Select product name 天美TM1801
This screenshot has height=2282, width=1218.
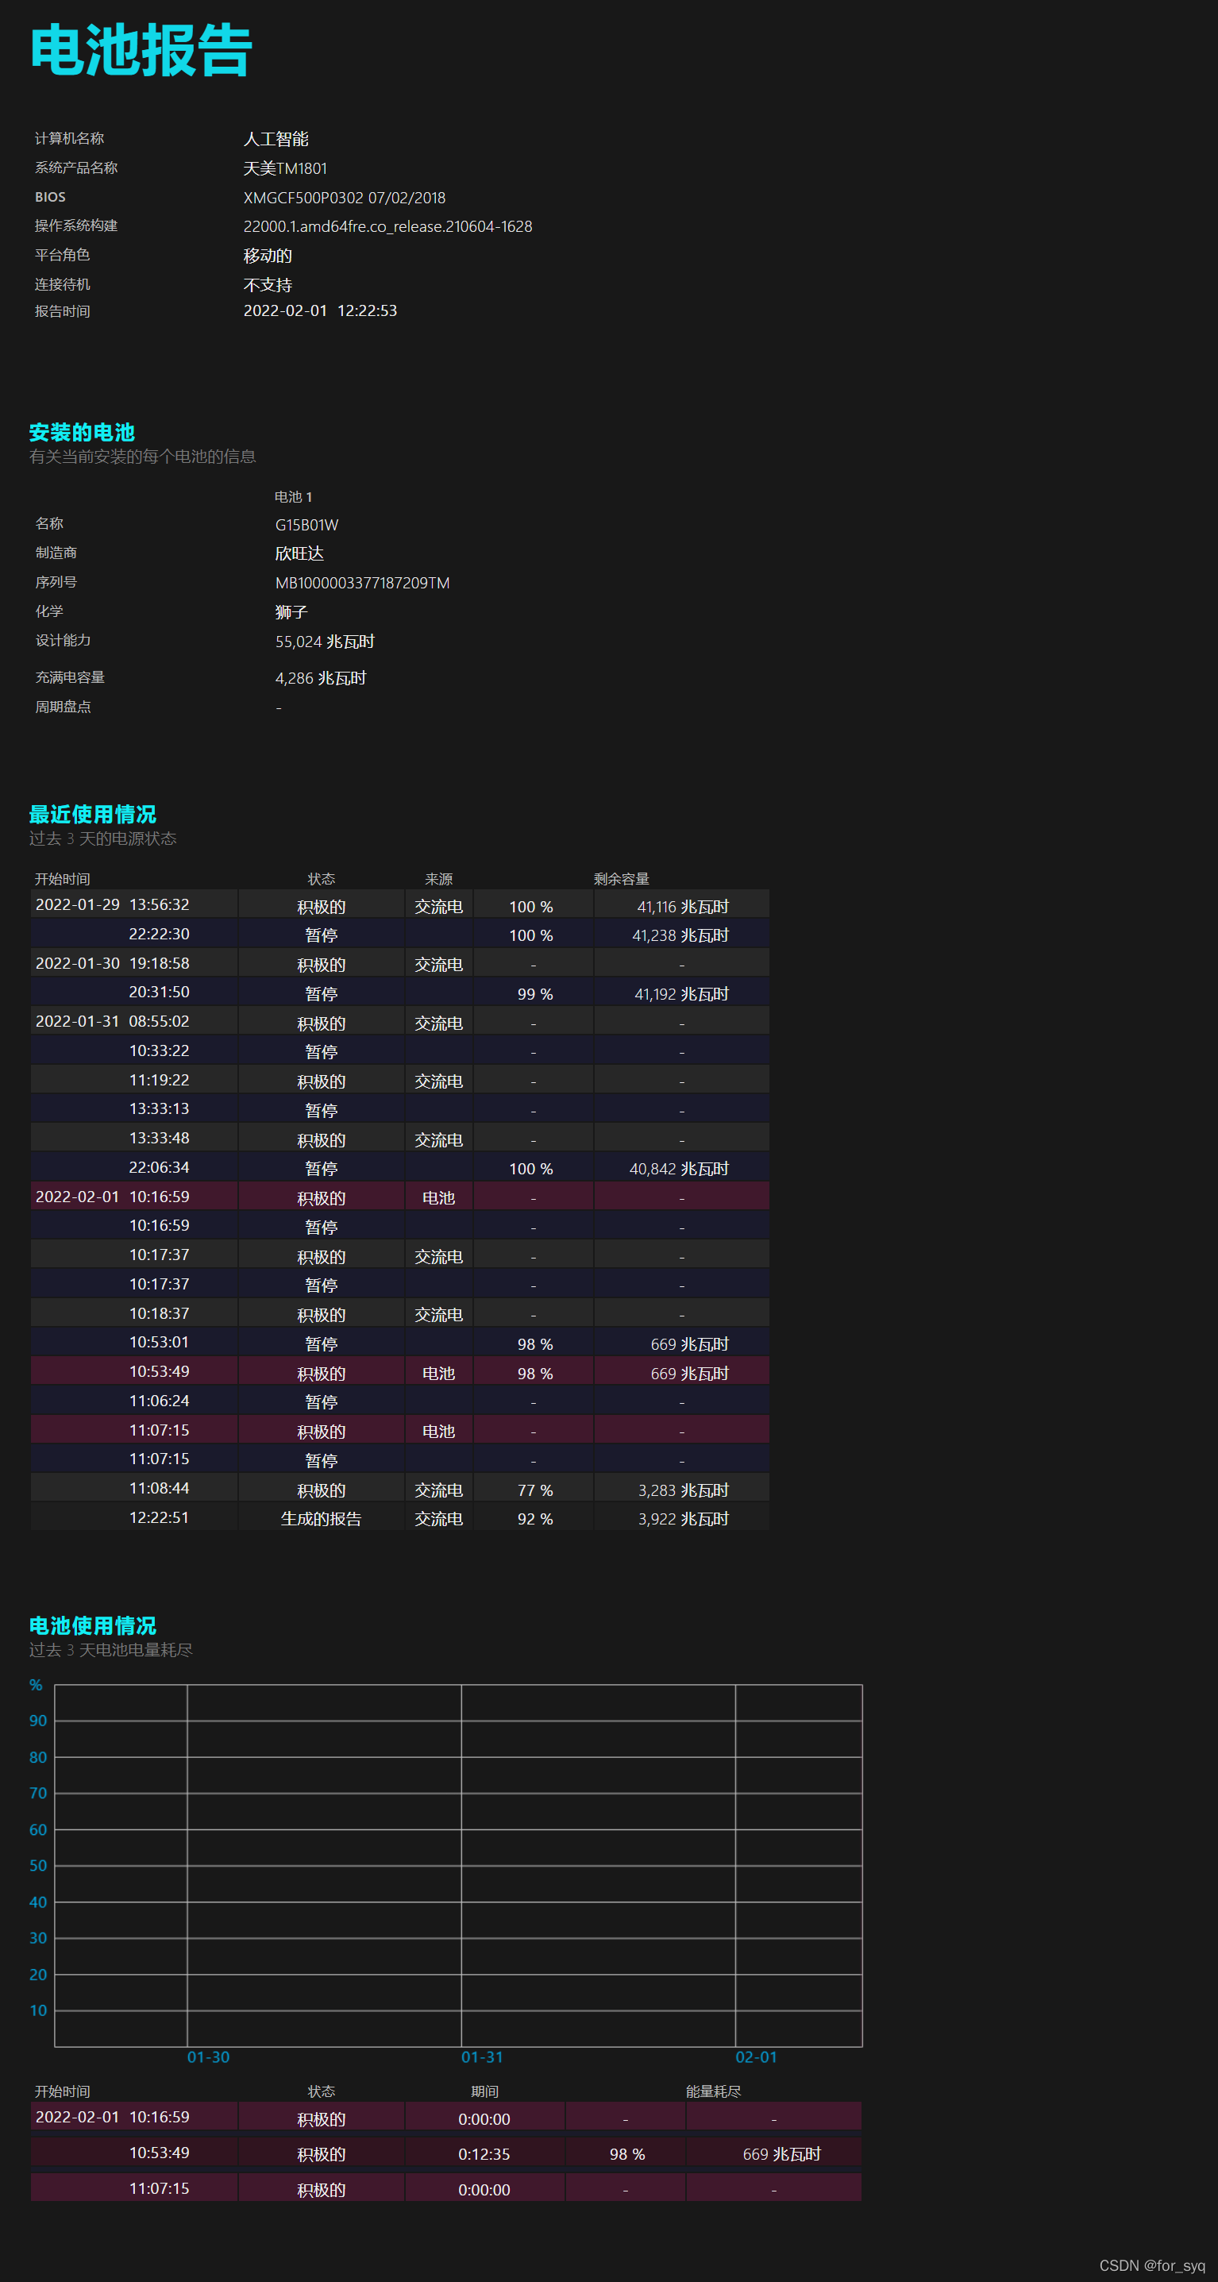pos(285,168)
